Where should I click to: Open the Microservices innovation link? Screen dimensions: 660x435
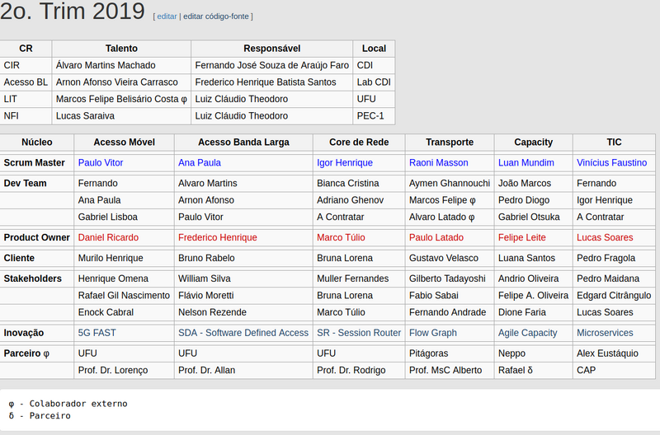pyautogui.click(x=605, y=333)
